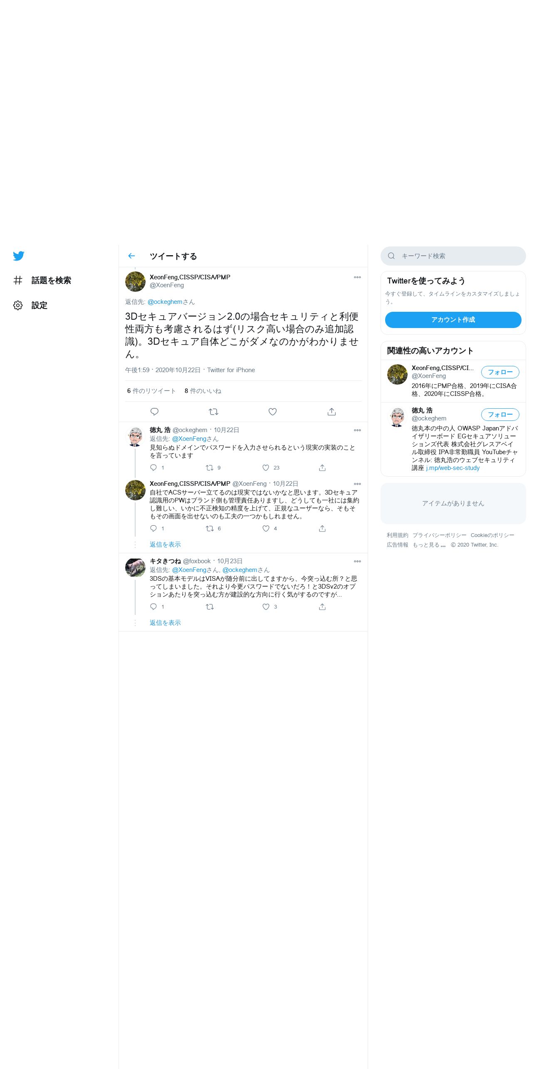Follow the 徳丸 浩 account
Image resolution: width=534 pixels, height=1069 pixels.
click(500, 415)
